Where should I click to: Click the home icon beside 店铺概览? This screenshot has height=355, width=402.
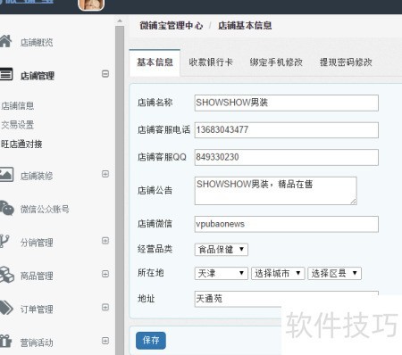pos(5,41)
